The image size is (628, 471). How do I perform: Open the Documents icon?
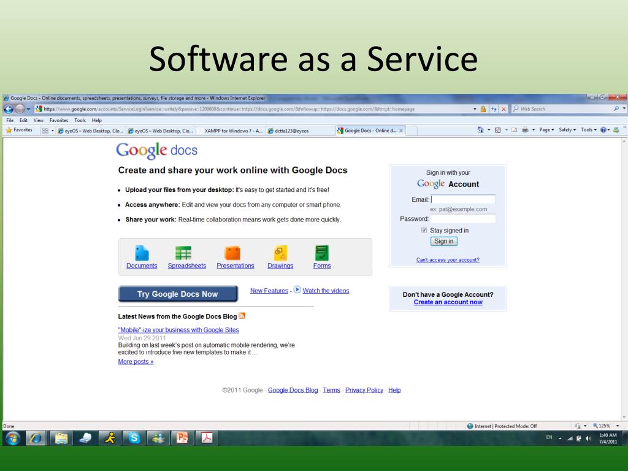(142, 253)
